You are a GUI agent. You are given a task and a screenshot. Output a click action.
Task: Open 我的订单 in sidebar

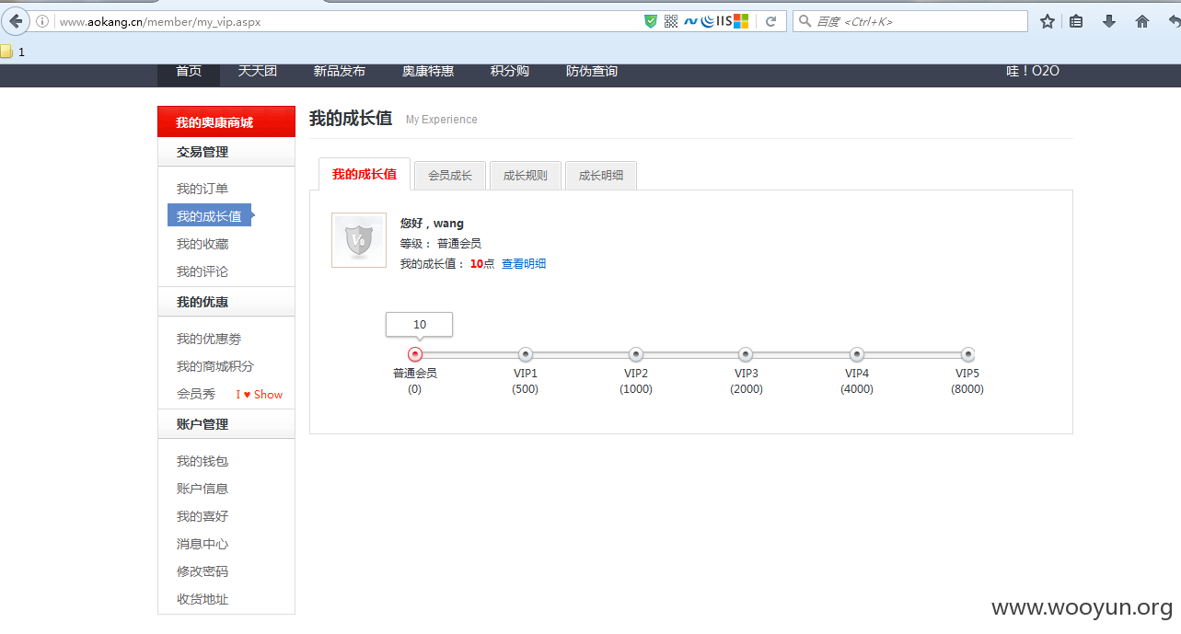pos(203,189)
